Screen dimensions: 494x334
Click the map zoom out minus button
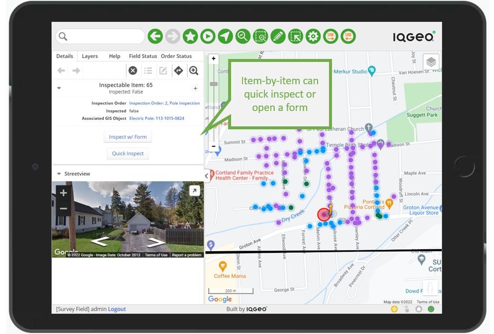click(x=214, y=146)
